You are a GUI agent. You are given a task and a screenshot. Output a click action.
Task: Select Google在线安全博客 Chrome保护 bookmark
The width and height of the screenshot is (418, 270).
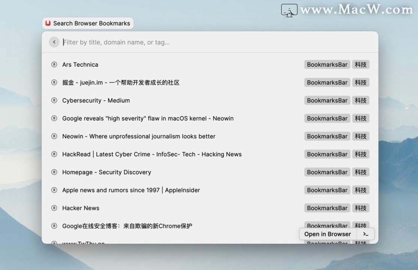coord(210,226)
